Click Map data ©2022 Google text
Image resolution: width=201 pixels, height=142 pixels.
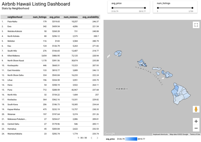(x=179, y=134)
